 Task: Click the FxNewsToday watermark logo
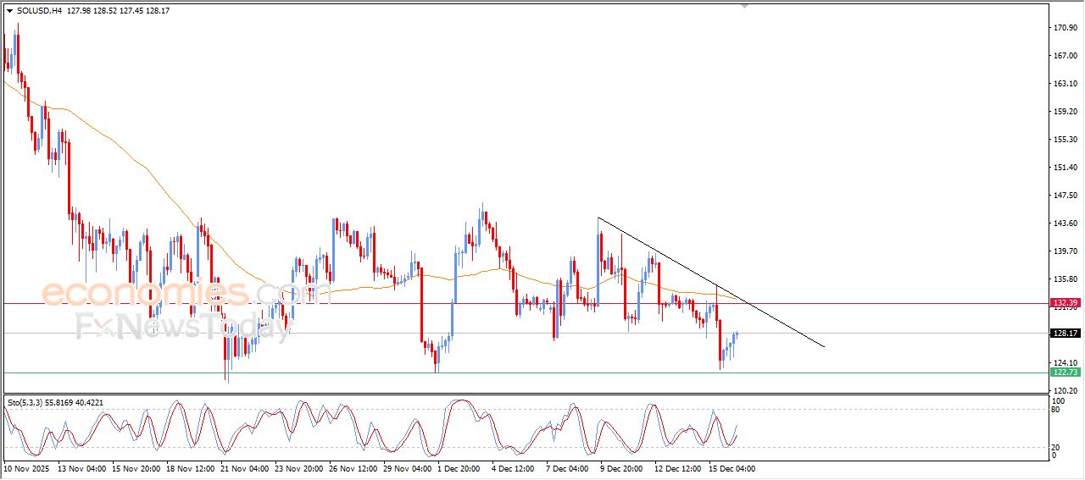coord(182,326)
